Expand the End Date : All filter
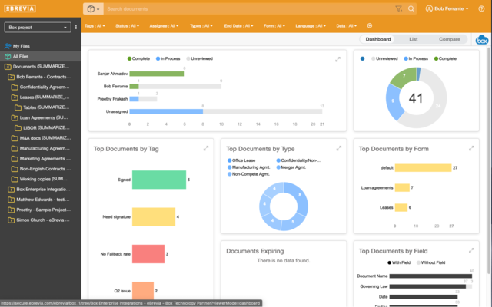The height and width of the screenshot is (307, 492). point(238,25)
